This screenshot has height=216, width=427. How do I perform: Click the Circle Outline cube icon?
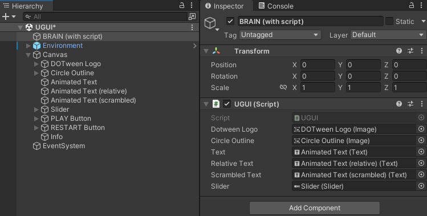coord(44,73)
